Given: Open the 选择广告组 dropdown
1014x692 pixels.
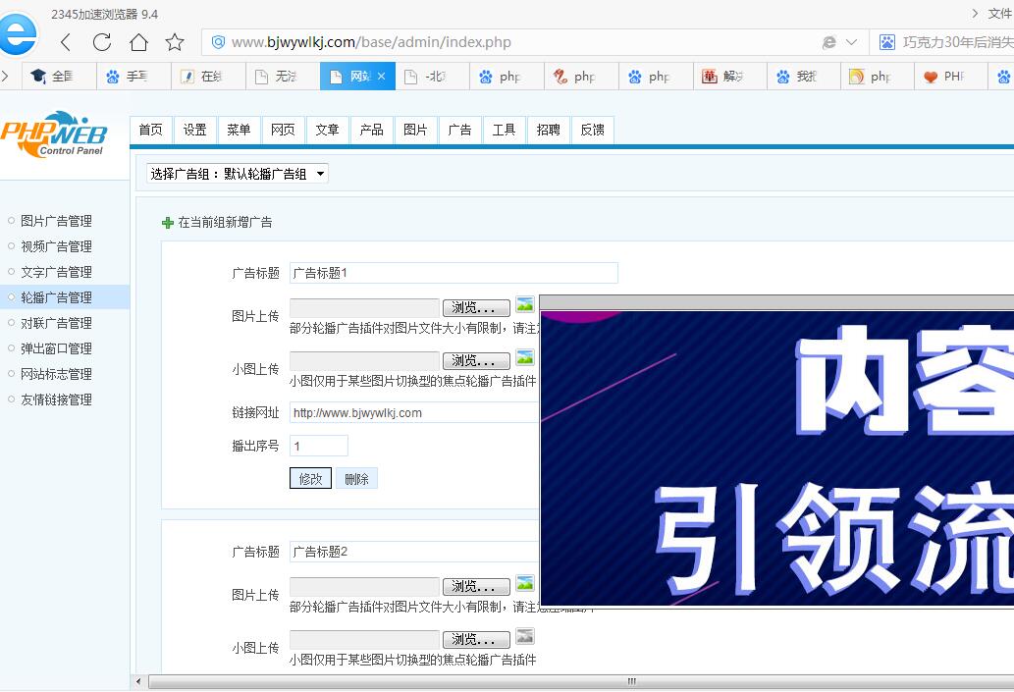Looking at the screenshot, I should coord(238,174).
